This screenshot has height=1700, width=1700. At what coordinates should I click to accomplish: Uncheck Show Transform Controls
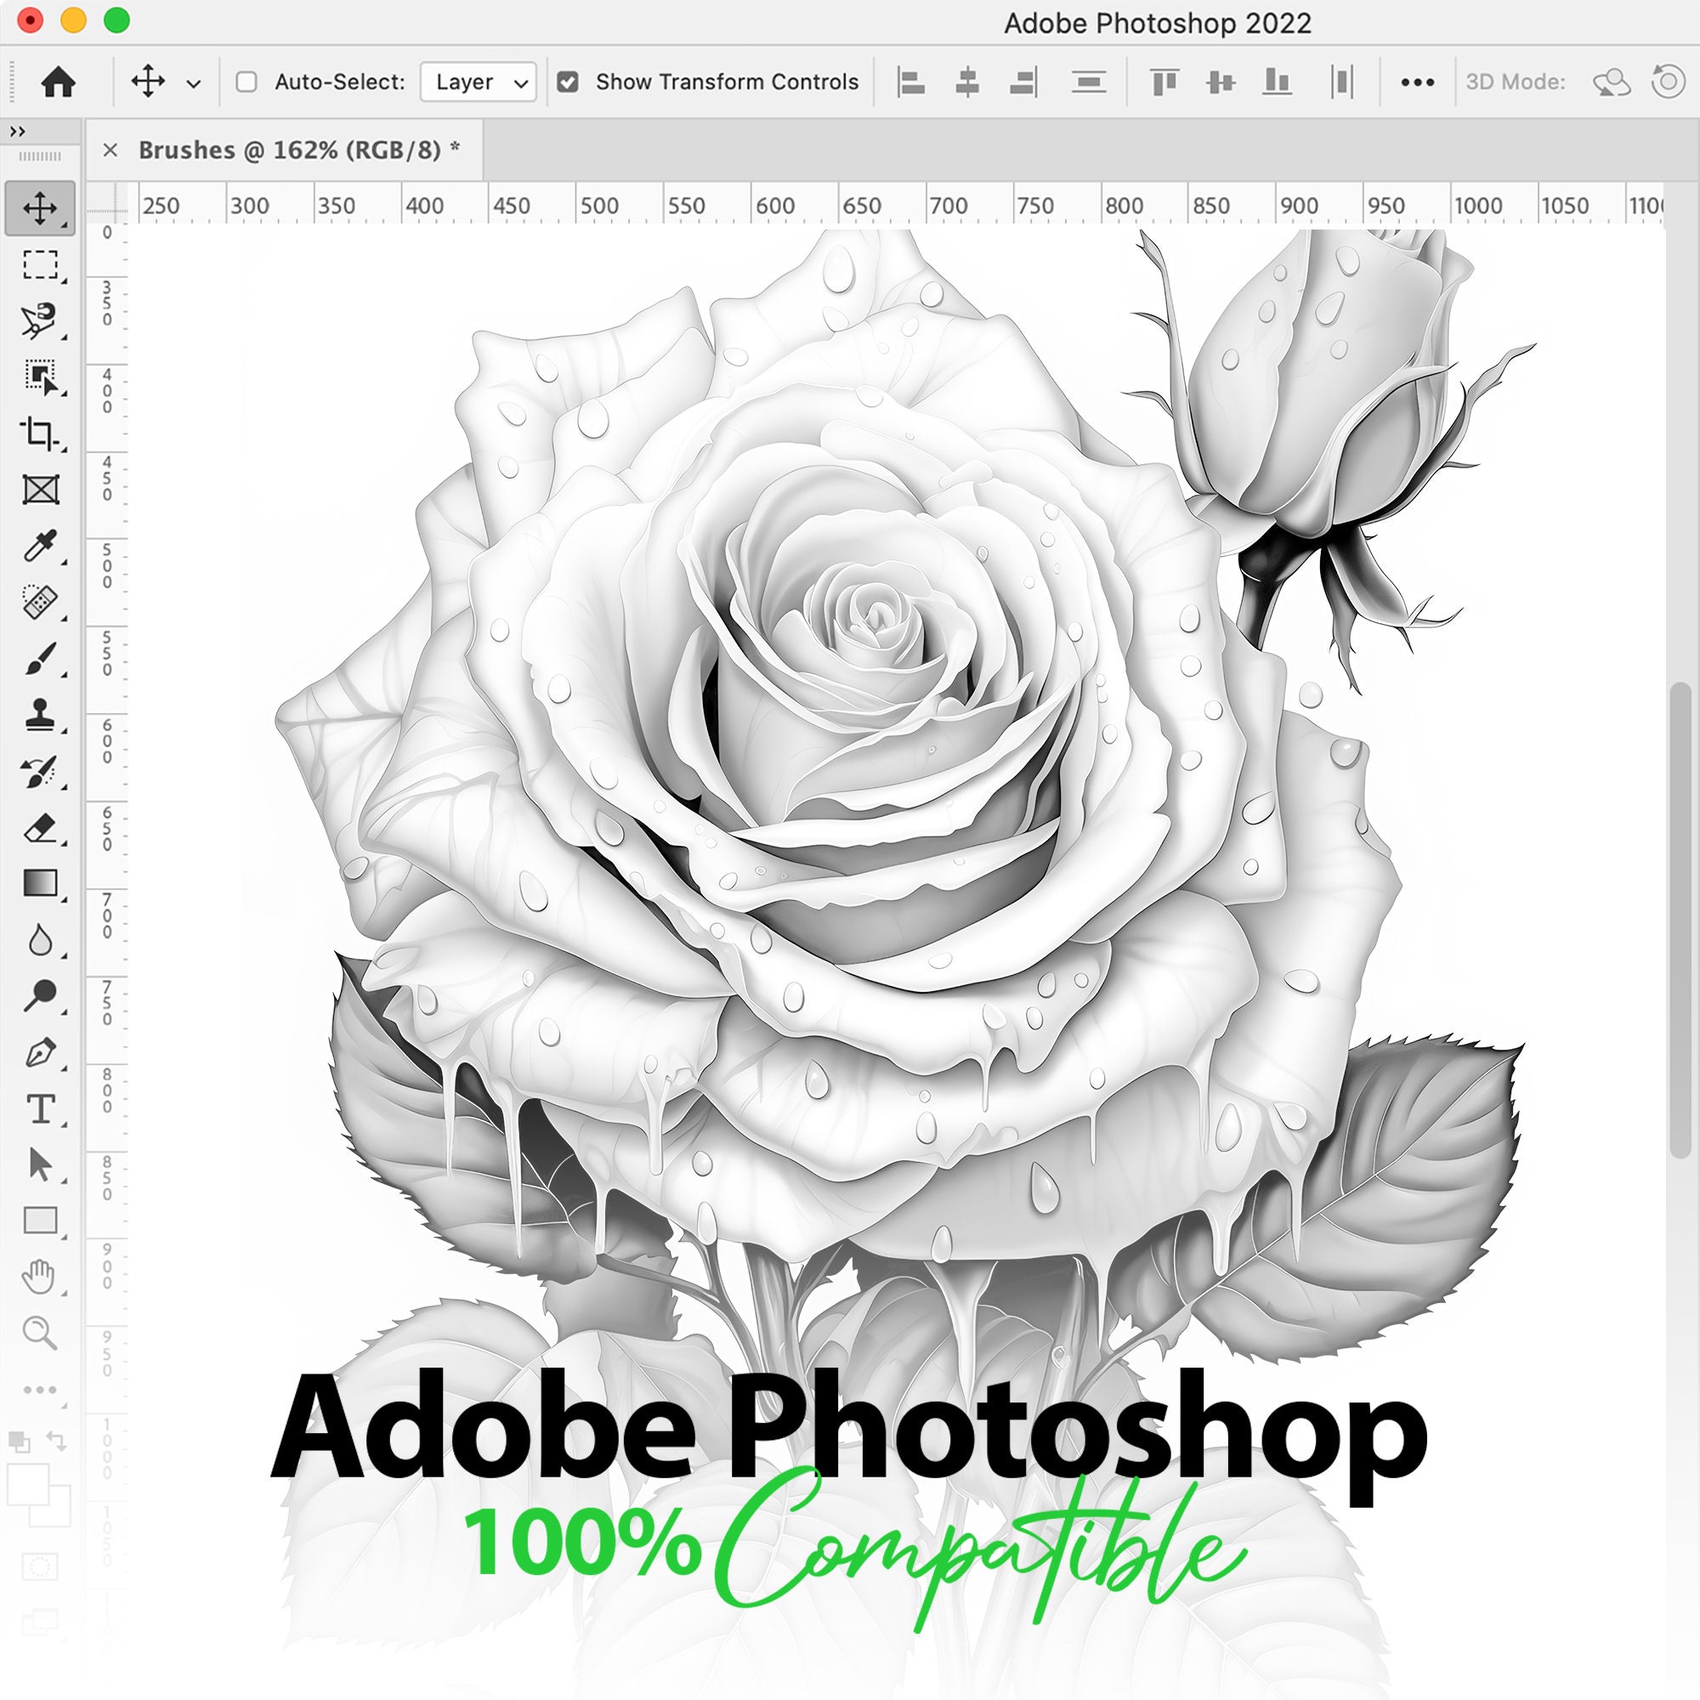(569, 82)
